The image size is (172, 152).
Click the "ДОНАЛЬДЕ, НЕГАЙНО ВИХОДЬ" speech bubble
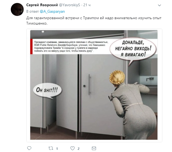coord(133,49)
